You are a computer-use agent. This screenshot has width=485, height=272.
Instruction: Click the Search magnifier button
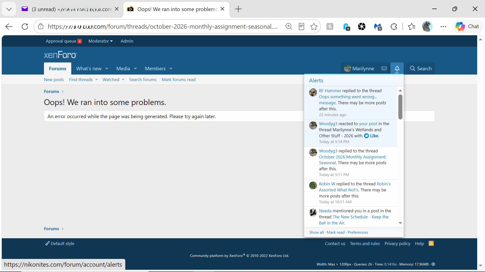point(421,69)
